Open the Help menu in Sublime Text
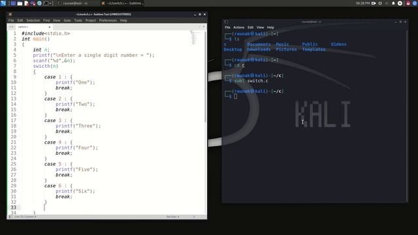This screenshot has width=418, height=235. pyautogui.click(x=123, y=20)
